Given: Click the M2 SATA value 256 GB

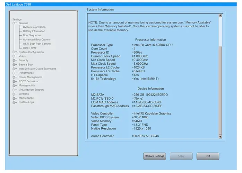Looking at the screenshot, I should (150, 95).
